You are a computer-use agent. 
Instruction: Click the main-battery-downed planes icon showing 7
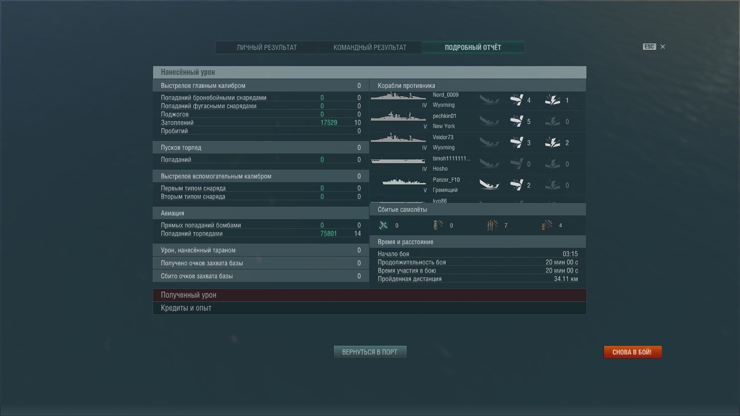[x=492, y=225]
